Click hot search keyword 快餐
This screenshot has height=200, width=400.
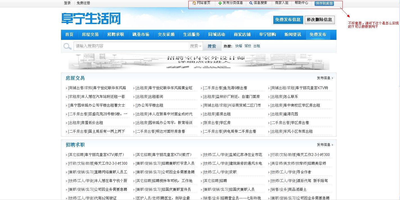click(239, 46)
